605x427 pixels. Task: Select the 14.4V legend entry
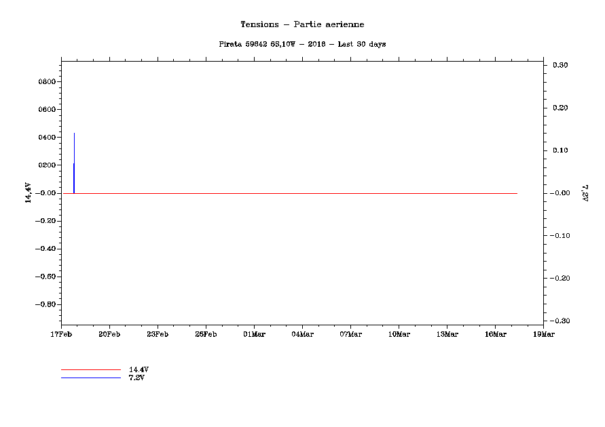(x=139, y=369)
